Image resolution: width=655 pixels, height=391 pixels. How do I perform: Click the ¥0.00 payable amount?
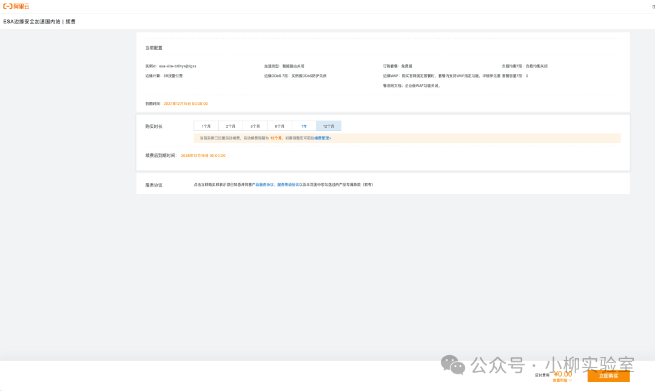pos(563,374)
